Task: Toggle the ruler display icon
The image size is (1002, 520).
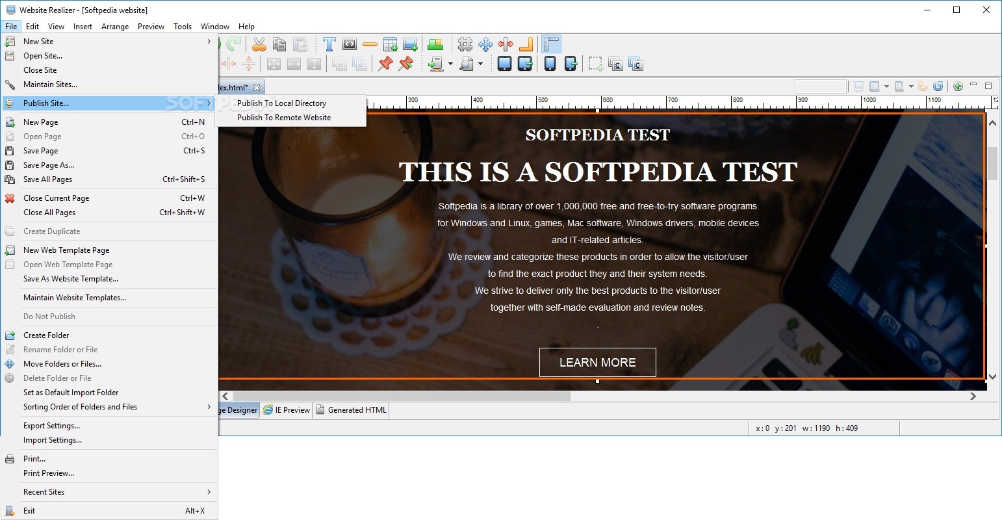Action: 551,44
